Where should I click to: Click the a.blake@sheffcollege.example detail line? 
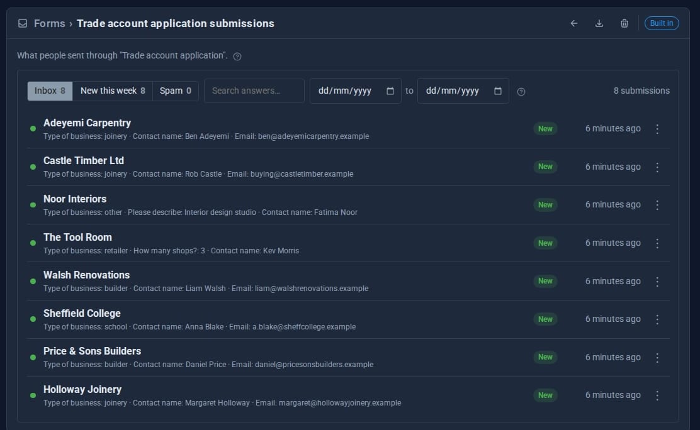point(200,327)
